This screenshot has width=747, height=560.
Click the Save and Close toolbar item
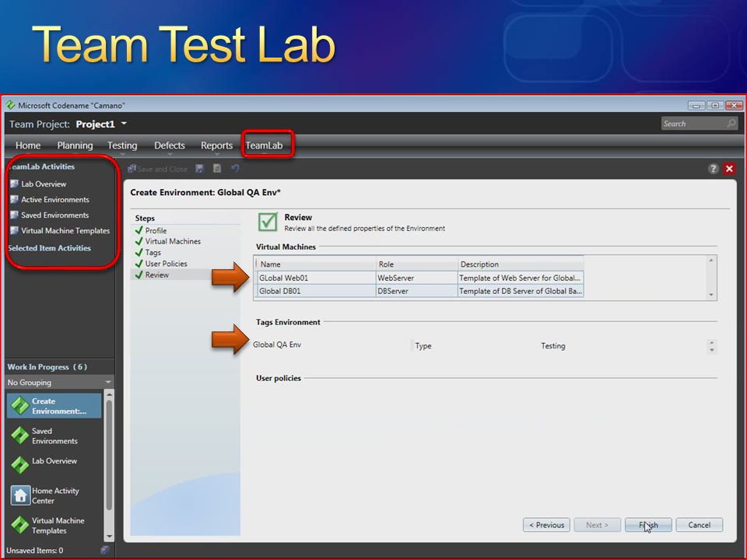click(x=158, y=169)
